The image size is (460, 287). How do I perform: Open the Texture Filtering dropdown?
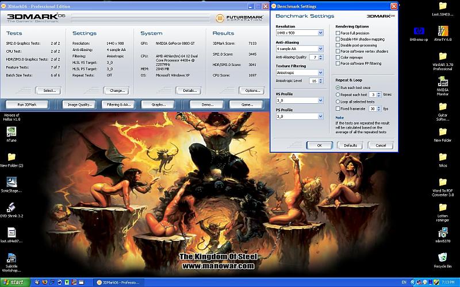click(300, 72)
